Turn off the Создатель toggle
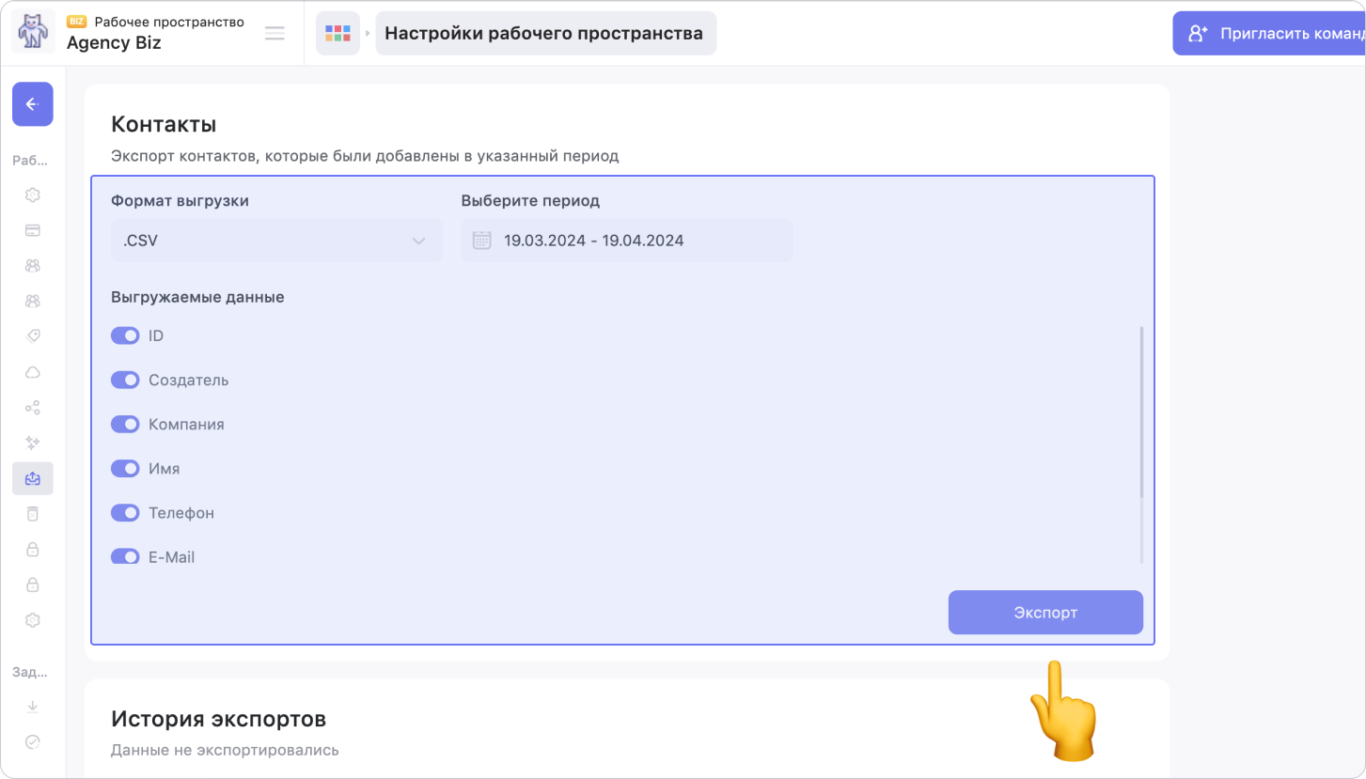 [125, 380]
